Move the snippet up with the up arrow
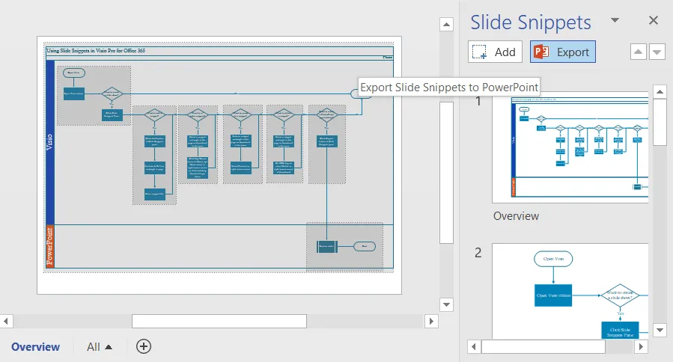Viewport: 673px width, 362px height. tap(639, 52)
